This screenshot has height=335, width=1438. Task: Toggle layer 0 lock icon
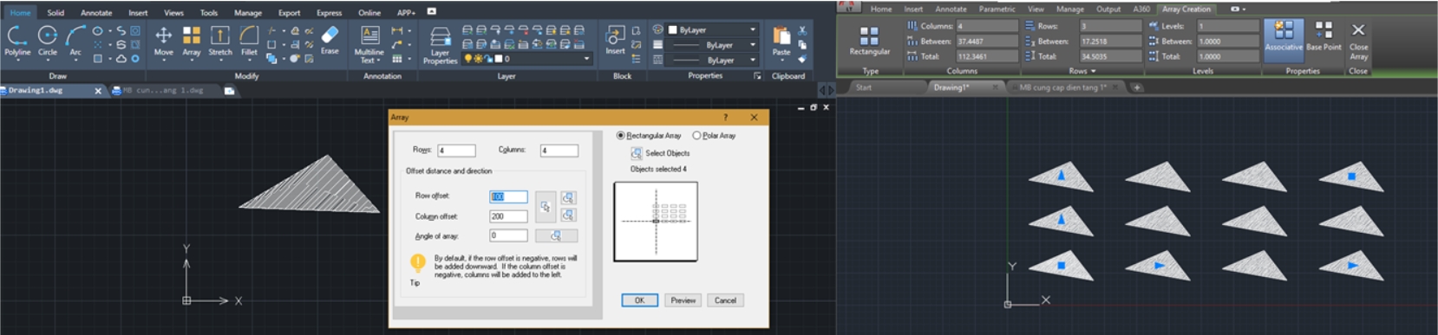click(x=488, y=59)
